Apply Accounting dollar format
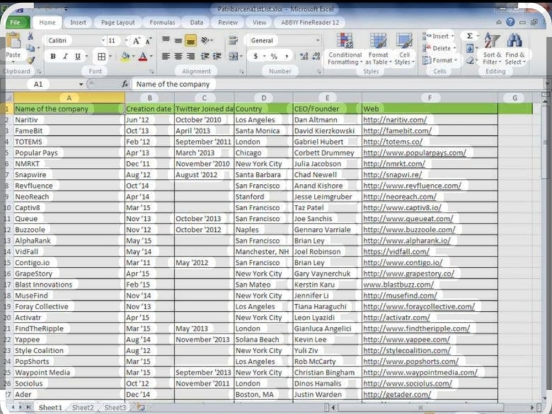 [x=256, y=56]
